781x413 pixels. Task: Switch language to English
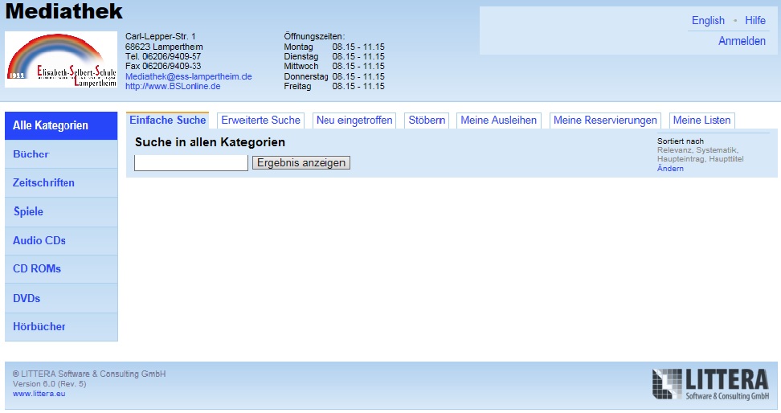(x=708, y=21)
